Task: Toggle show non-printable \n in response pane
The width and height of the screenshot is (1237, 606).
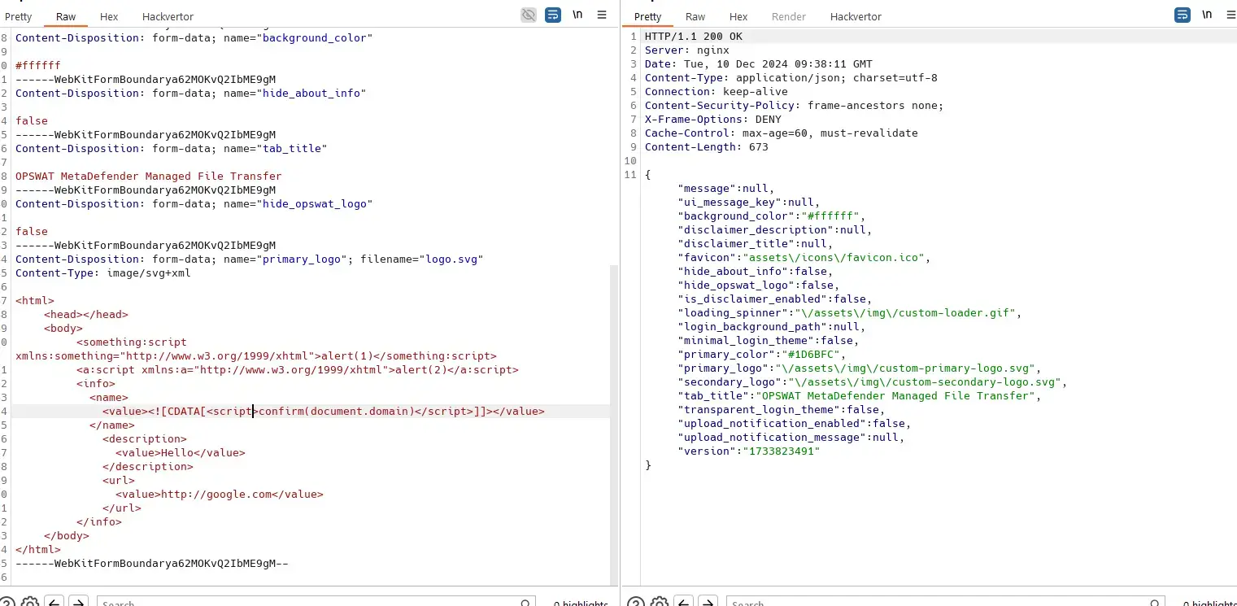Action: pos(1207,15)
